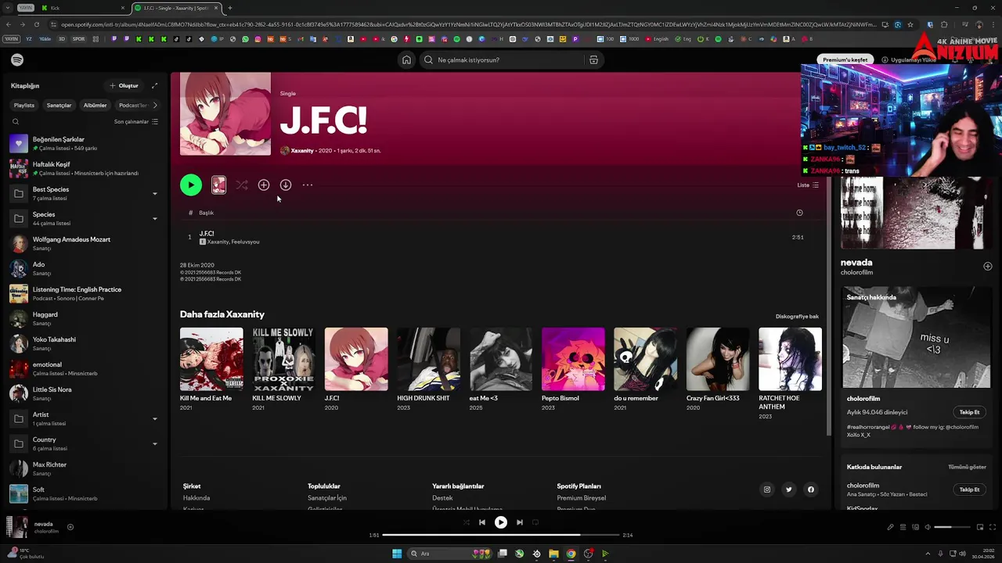Add now-playing nevada to playlist icon
The height and width of the screenshot is (563, 1002).
[70, 527]
